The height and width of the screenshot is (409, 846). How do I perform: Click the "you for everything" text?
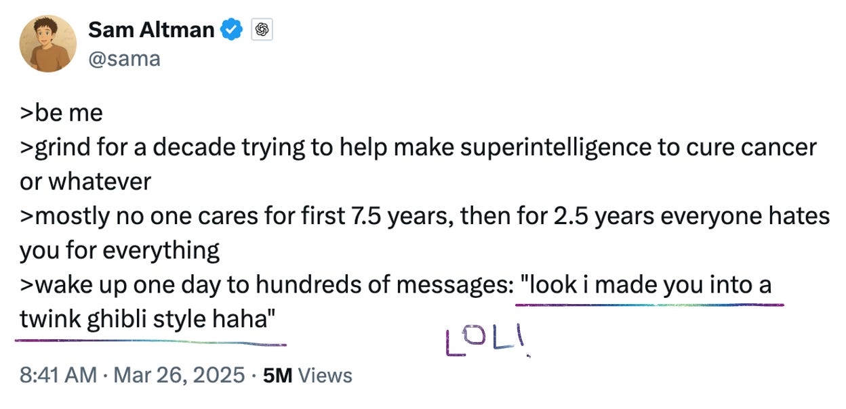tap(119, 251)
